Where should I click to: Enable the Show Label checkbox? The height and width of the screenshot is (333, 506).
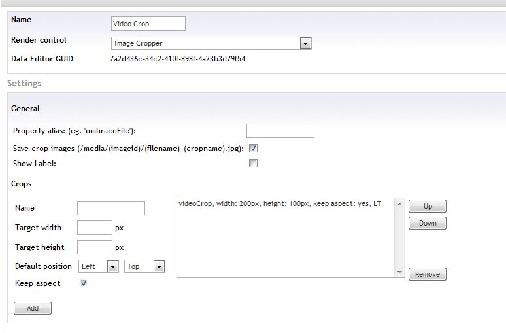click(254, 164)
